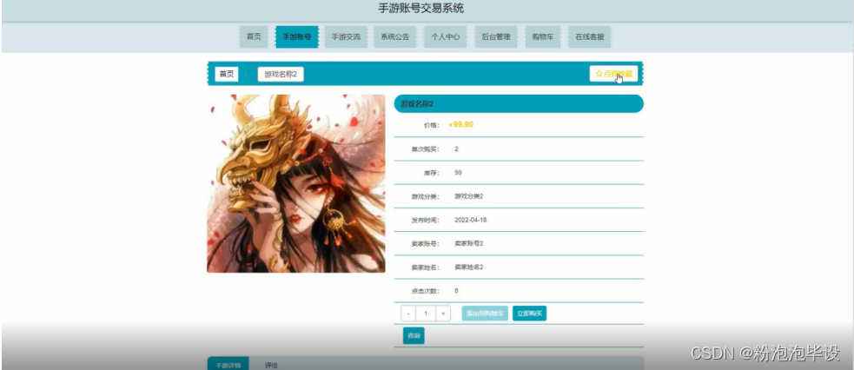Screen dimensions: 854x370
Task: Open 在线客服 support chat
Action: pyautogui.click(x=589, y=37)
